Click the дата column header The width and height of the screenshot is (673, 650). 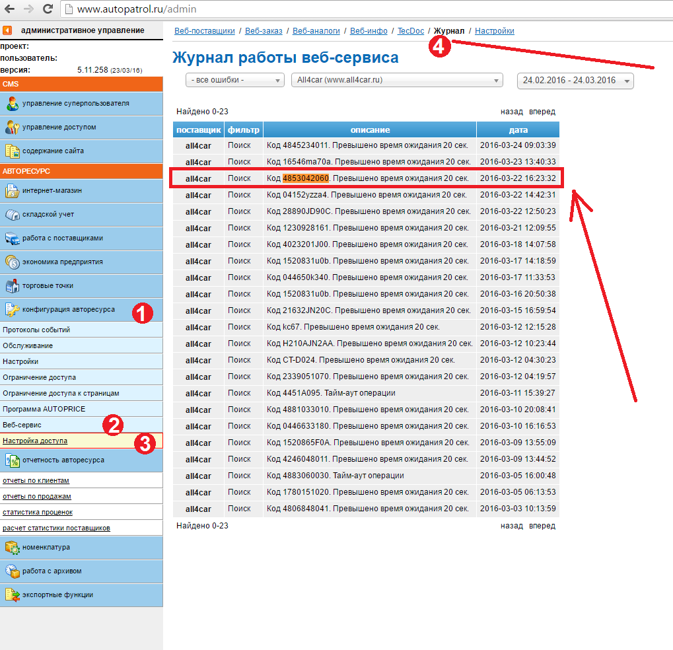(518, 129)
